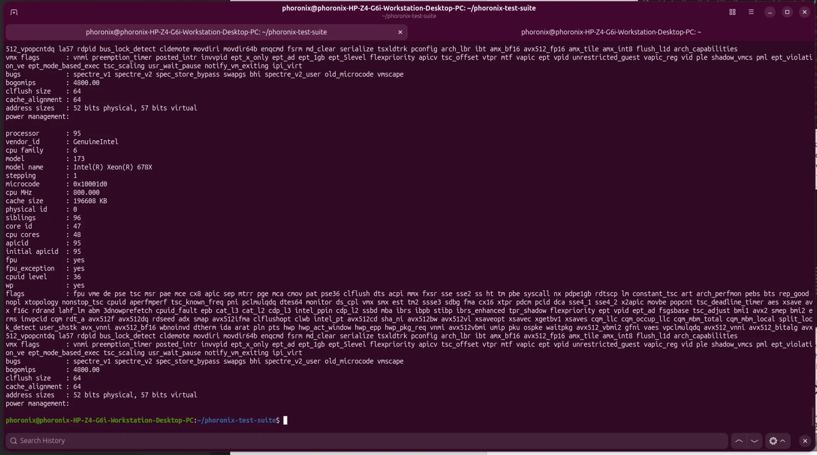Image resolution: width=817 pixels, height=455 pixels.
Task: Open a new terminal tab
Action: [14, 12]
